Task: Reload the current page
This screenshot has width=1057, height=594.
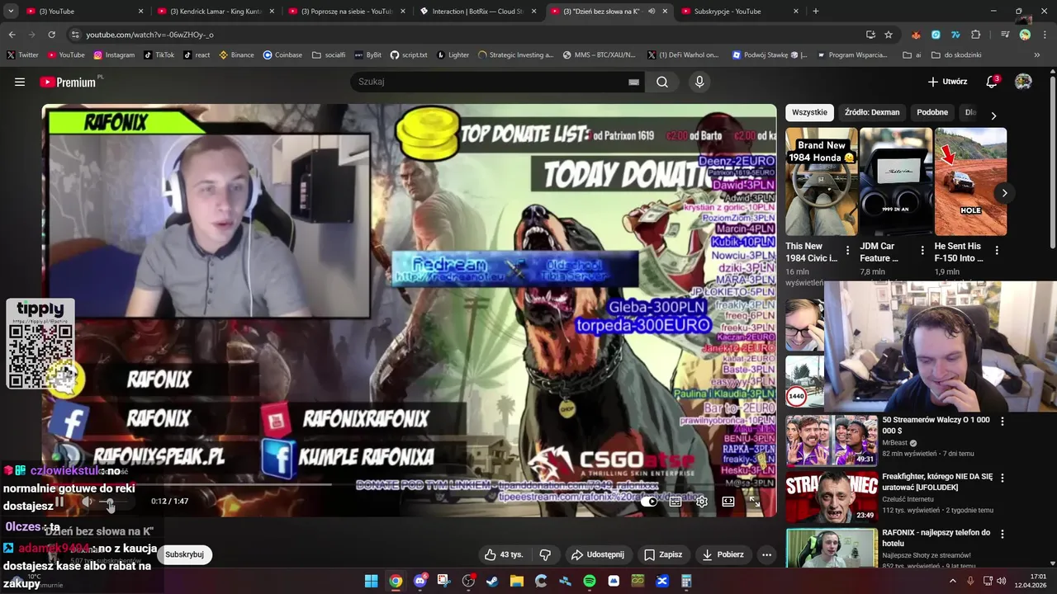Action: click(x=51, y=35)
